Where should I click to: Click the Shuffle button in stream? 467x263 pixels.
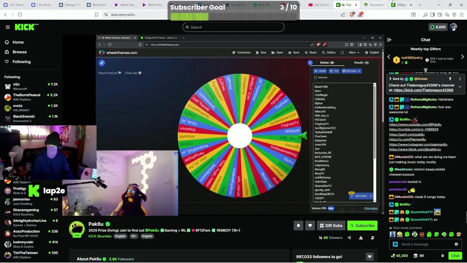pos(321,71)
